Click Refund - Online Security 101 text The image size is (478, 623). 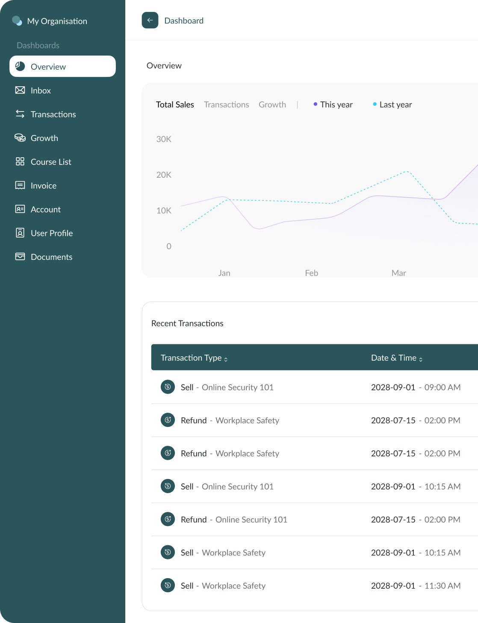click(234, 520)
